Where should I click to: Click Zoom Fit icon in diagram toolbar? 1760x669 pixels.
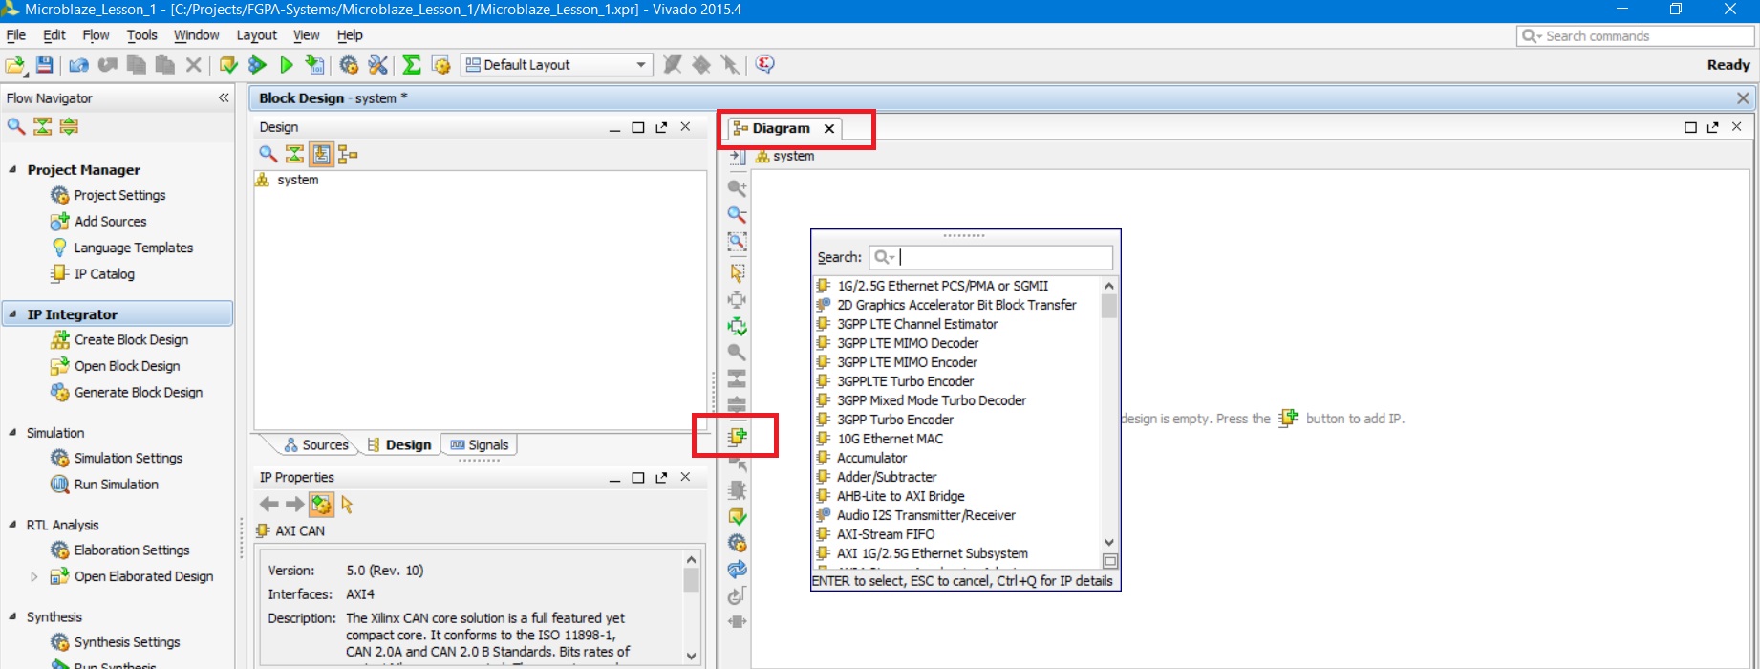(x=737, y=242)
